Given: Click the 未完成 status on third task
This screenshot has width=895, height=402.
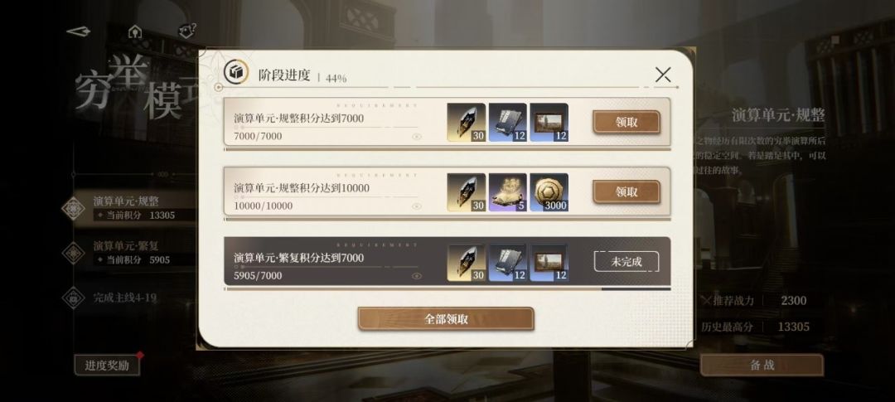Looking at the screenshot, I should point(626,262).
